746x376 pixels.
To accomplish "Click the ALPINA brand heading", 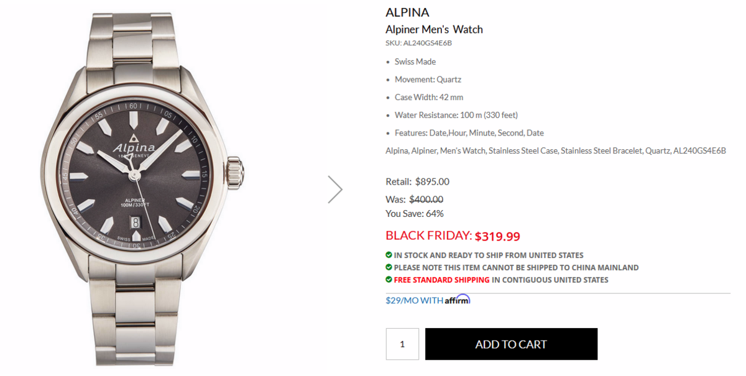I will [x=407, y=12].
